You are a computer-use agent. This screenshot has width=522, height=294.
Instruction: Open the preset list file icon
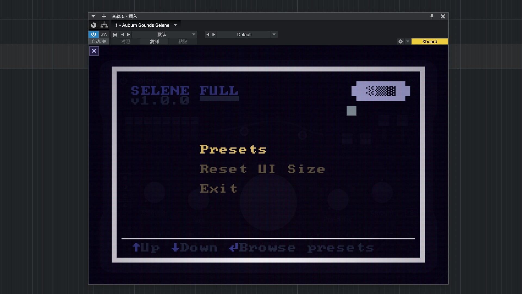[x=115, y=35]
